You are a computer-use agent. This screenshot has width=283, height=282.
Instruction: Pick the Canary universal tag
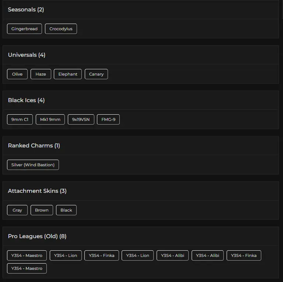coord(96,74)
